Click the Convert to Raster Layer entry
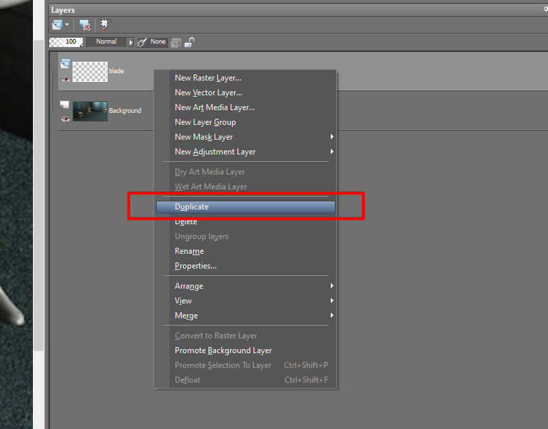 [245, 336]
